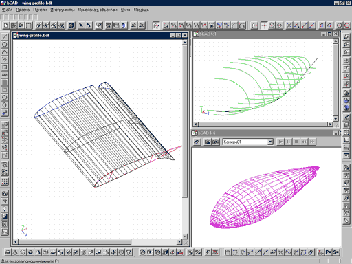Select the Line drawing tool in left toolbar
Image resolution: width=352 pixels, height=264 pixels.
5,37
